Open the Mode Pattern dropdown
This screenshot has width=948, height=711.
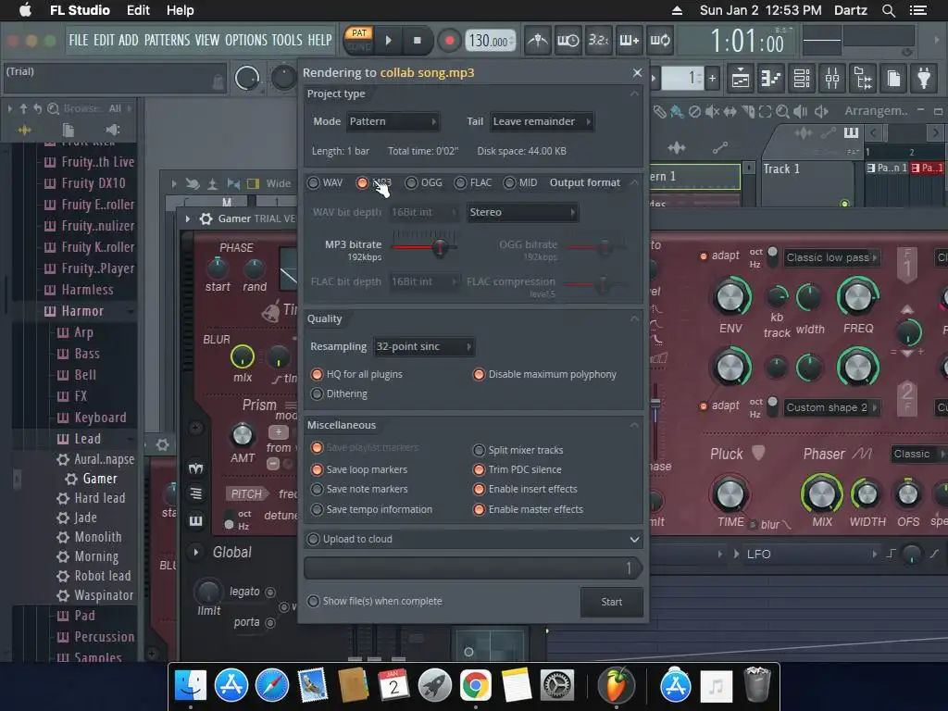point(393,121)
